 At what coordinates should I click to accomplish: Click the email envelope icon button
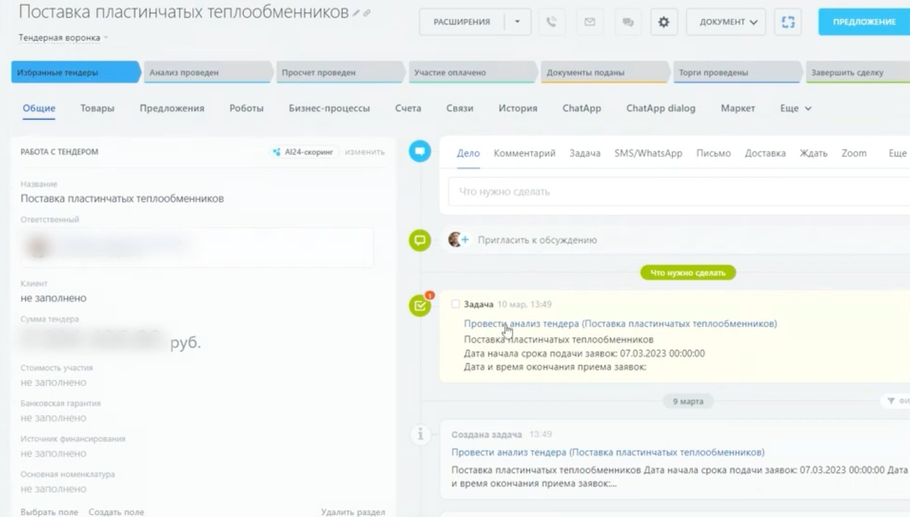point(590,22)
